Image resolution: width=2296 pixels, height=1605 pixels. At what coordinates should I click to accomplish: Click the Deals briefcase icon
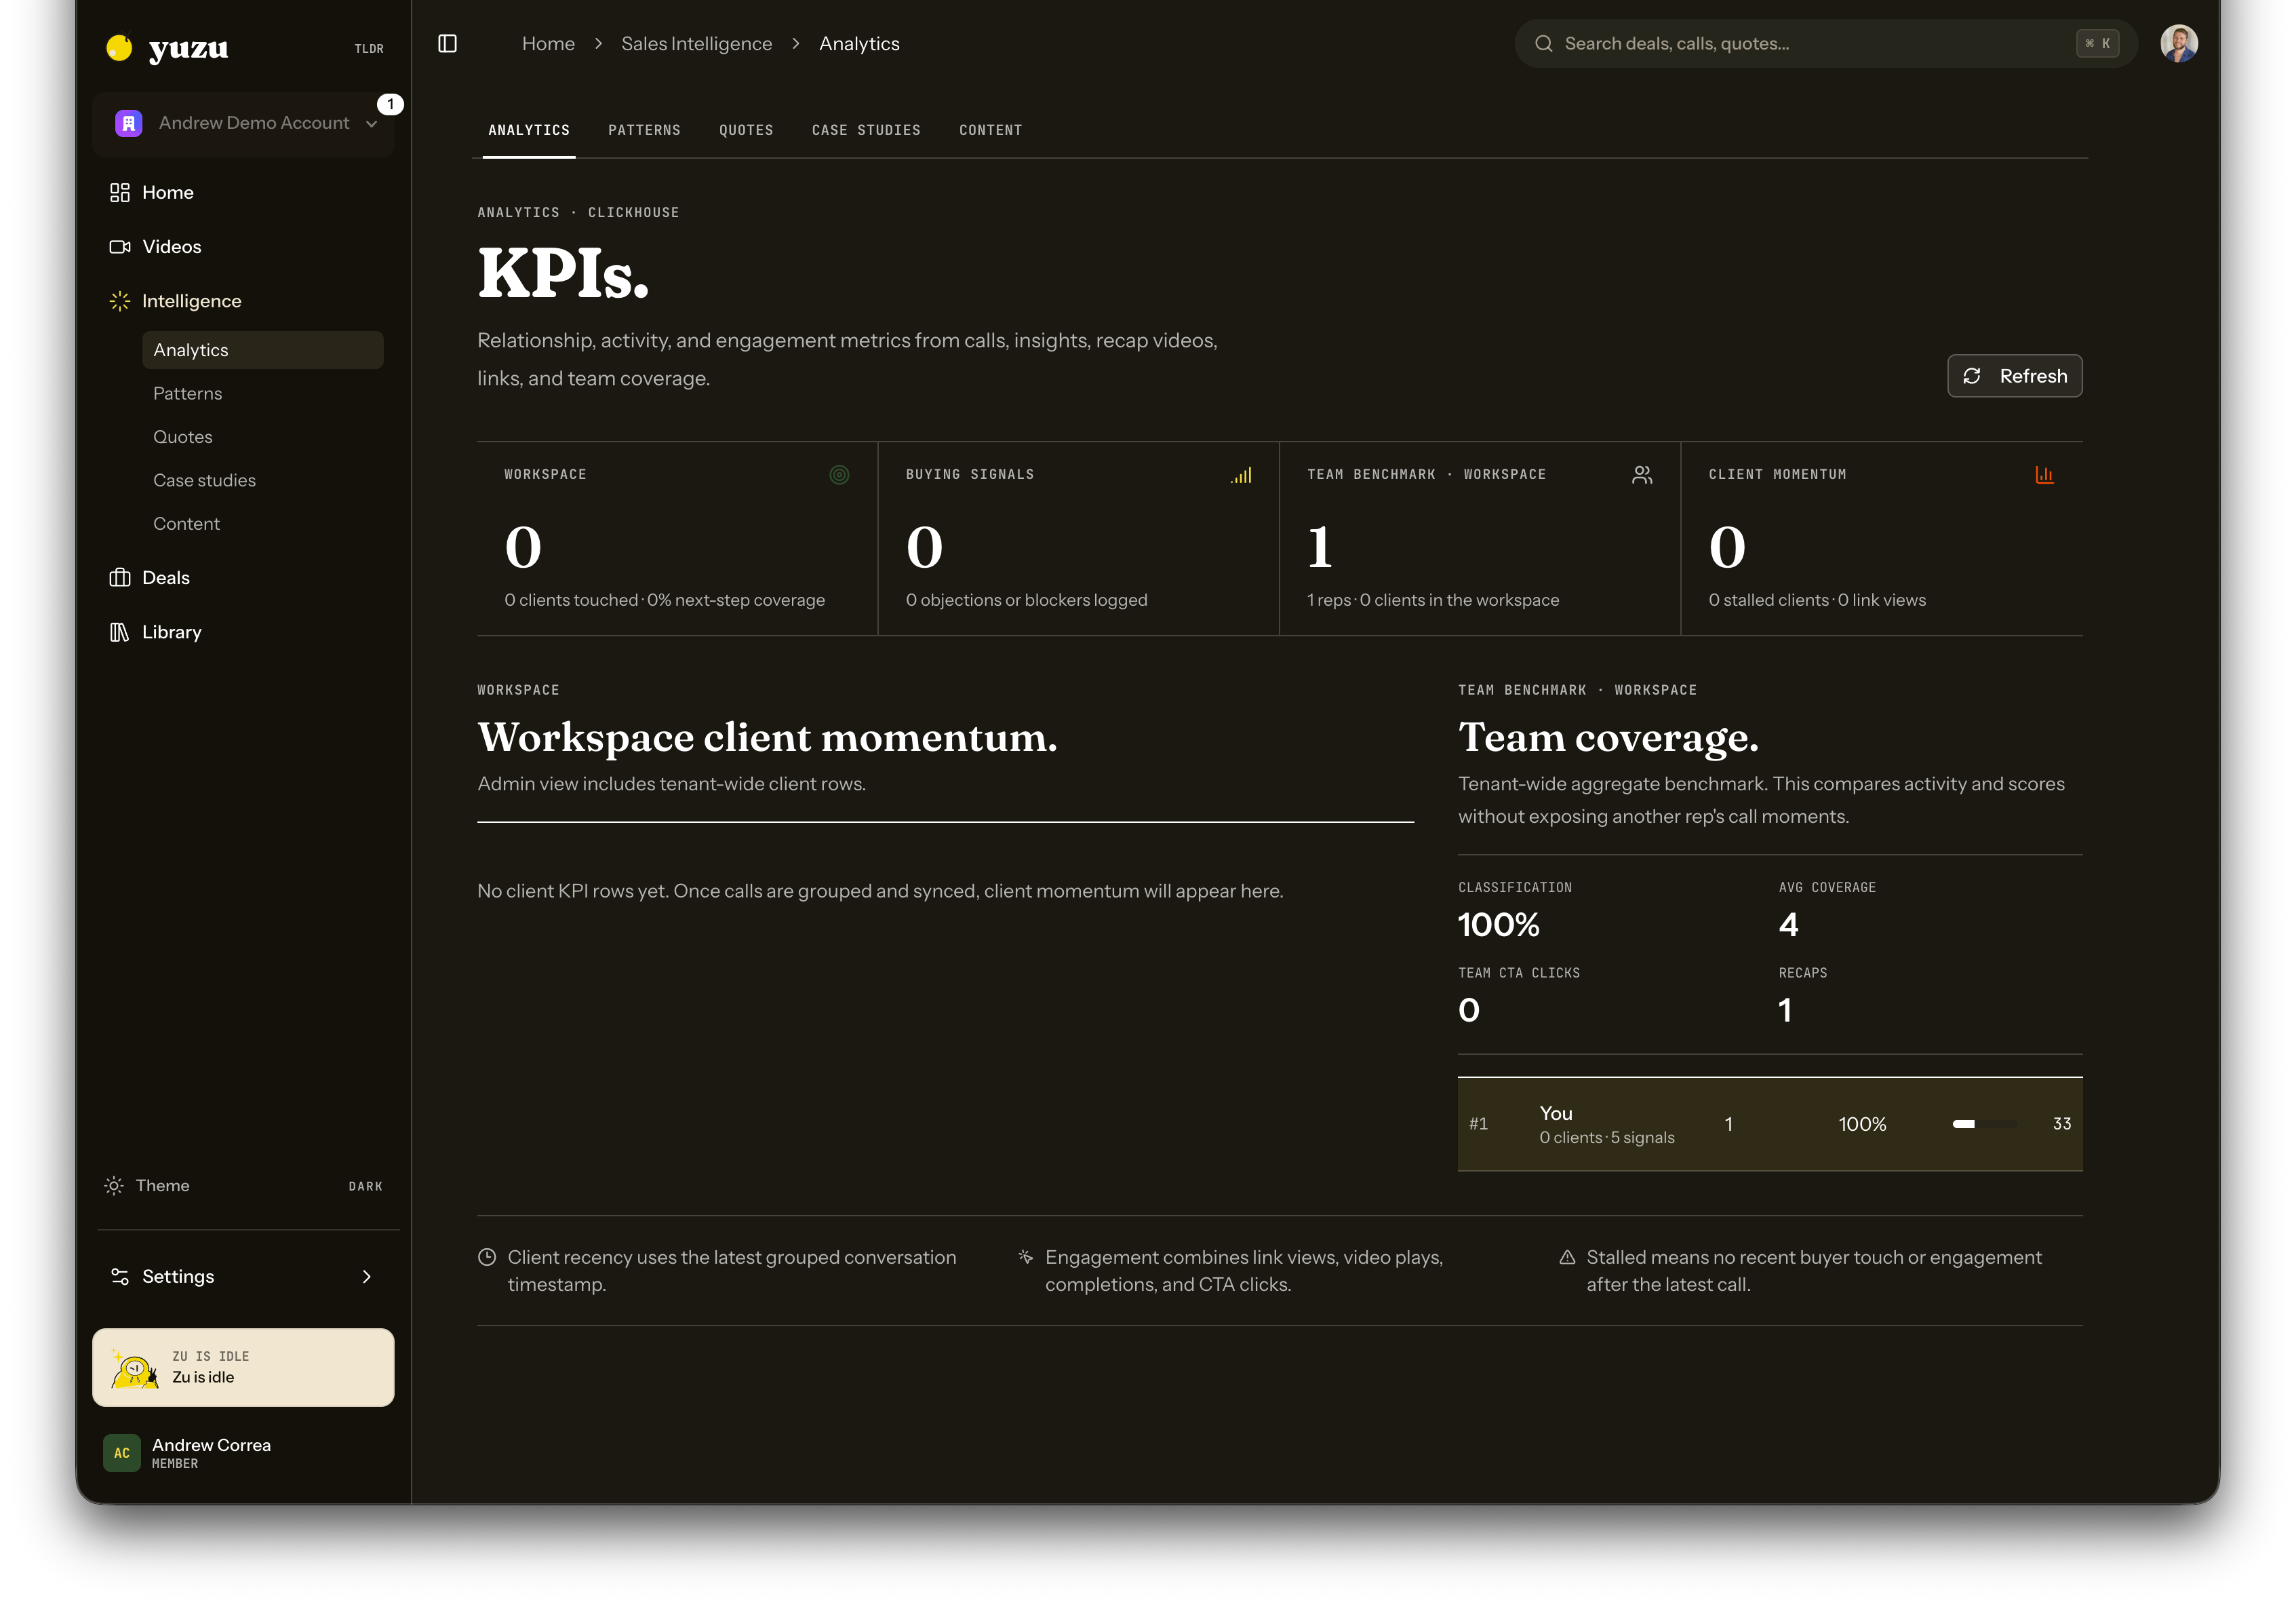120,577
